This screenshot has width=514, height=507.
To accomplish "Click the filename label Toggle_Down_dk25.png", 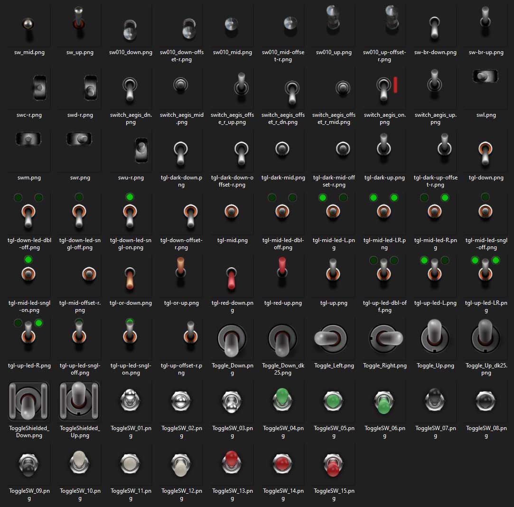I will (x=283, y=369).
